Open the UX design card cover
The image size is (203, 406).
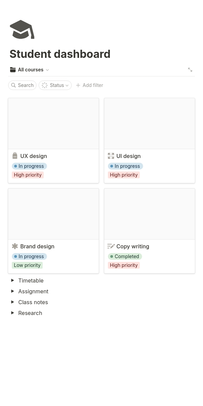click(53, 123)
